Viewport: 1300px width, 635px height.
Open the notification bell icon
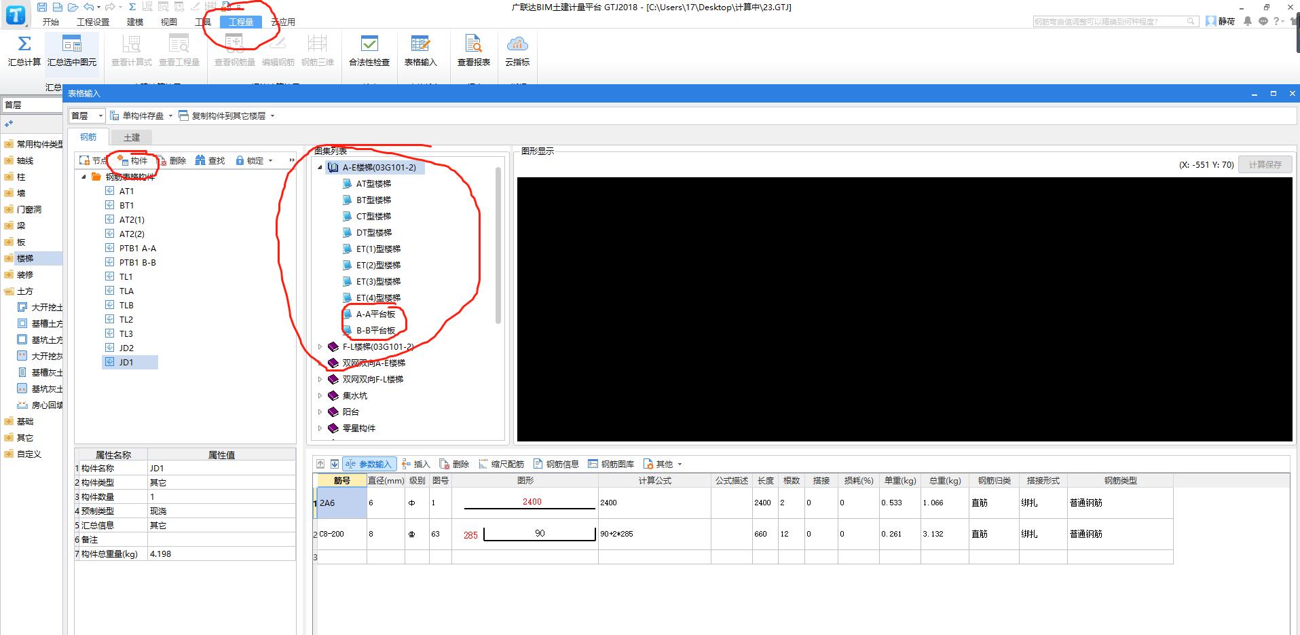point(1248,21)
